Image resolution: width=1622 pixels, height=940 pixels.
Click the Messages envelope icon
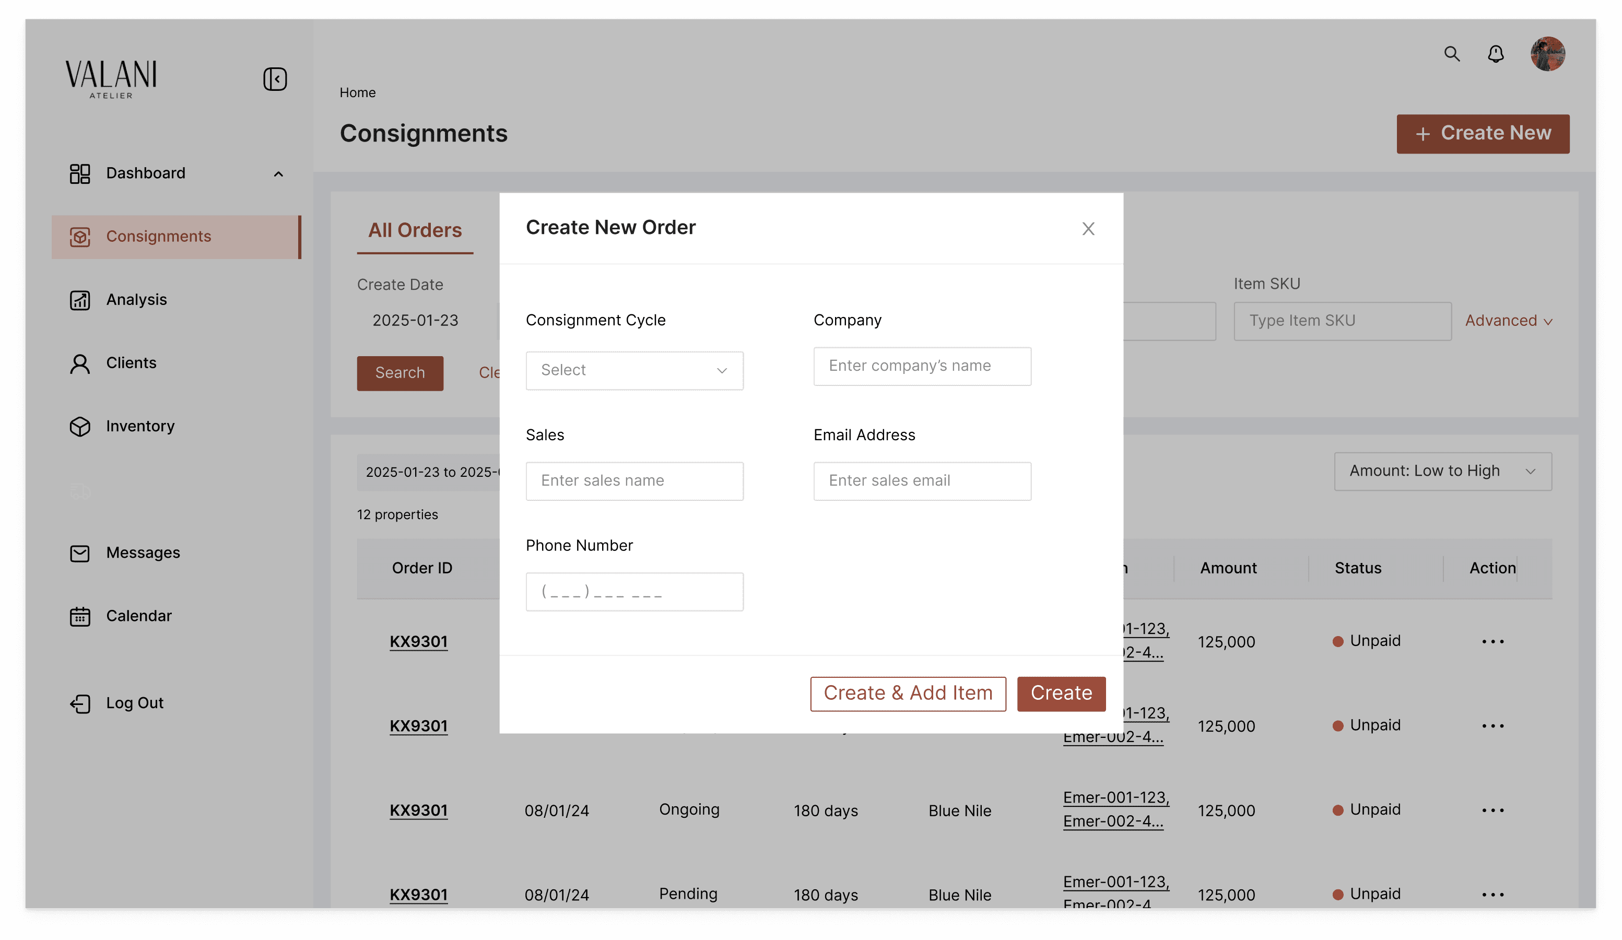(80, 553)
